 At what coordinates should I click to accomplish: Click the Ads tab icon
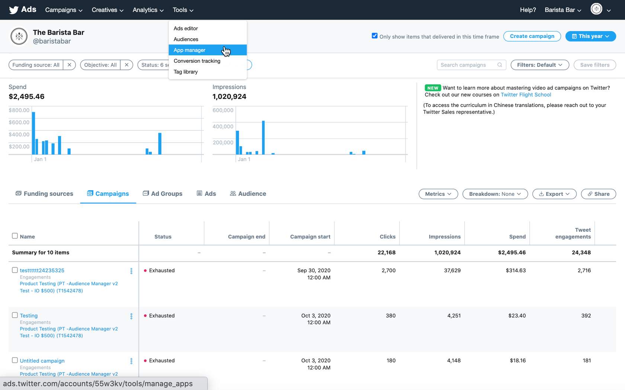pyautogui.click(x=199, y=194)
